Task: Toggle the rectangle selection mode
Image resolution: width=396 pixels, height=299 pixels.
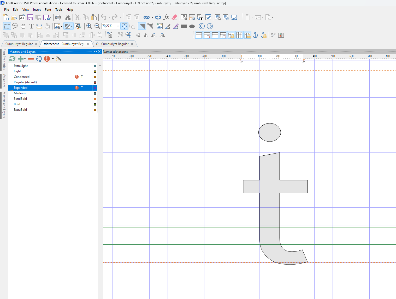Action: point(7,26)
